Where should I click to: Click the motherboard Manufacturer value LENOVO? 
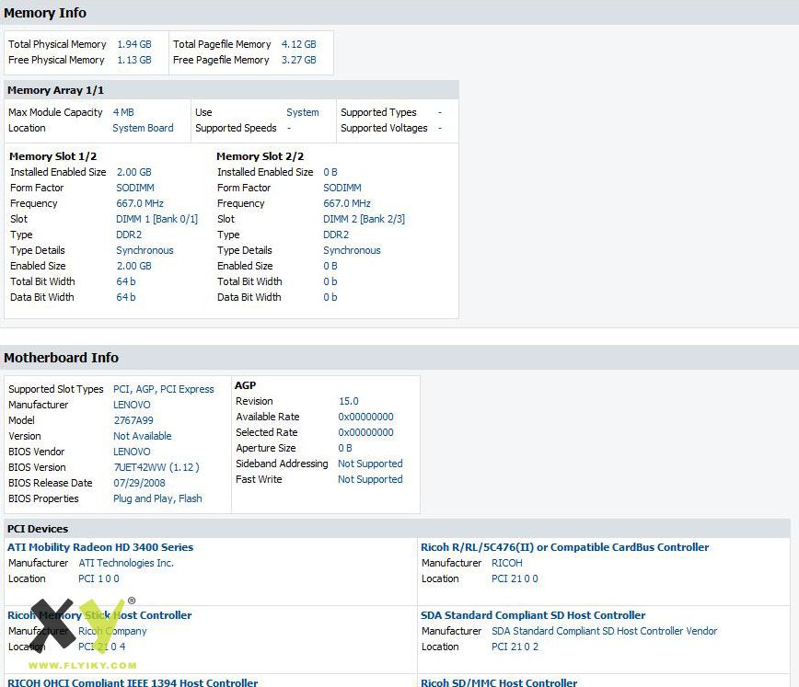point(132,405)
